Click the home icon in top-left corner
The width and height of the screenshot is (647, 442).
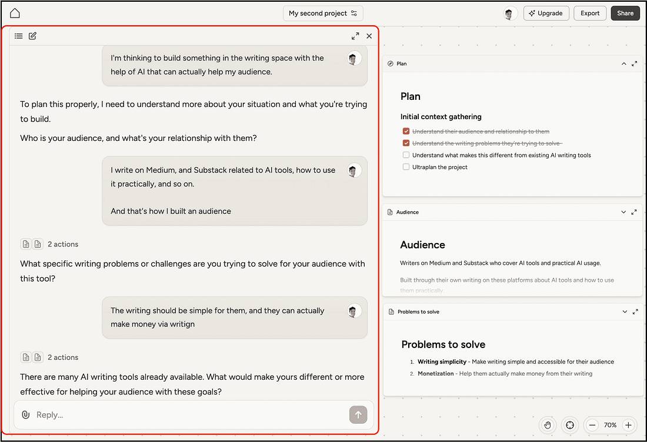click(15, 13)
